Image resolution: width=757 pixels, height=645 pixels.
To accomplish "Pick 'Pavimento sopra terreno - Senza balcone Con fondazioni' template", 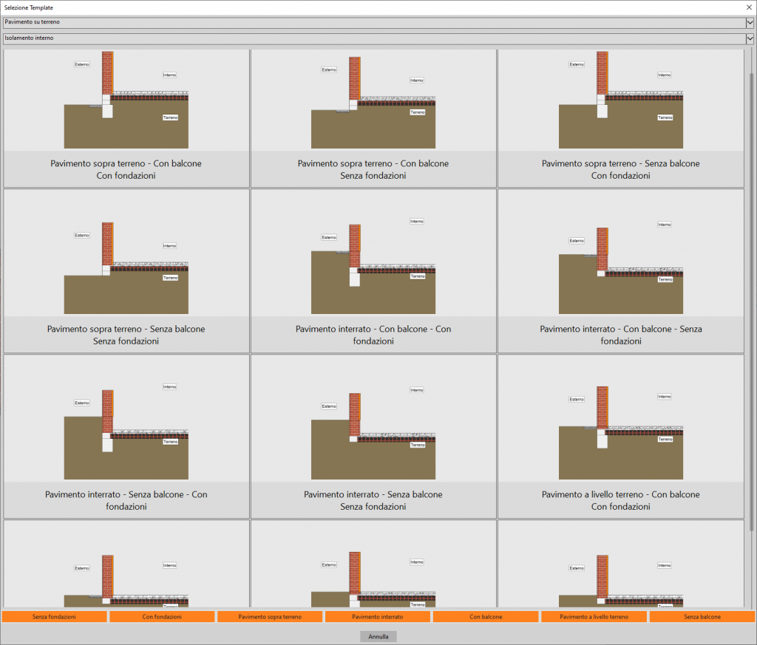I will [x=620, y=118].
